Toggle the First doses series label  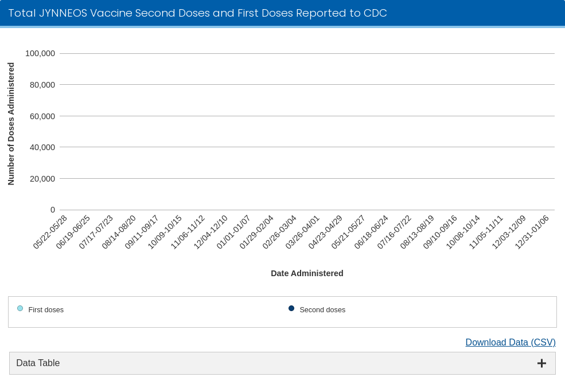click(46, 310)
